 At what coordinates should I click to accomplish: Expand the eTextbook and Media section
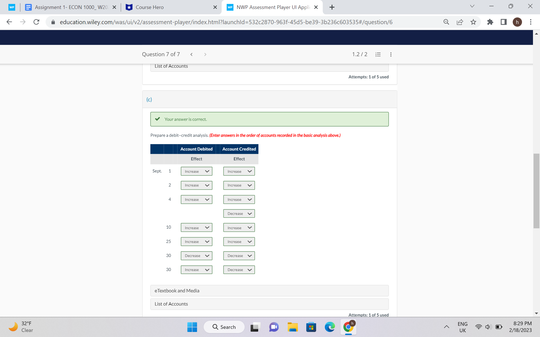pyautogui.click(x=269, y=291)
